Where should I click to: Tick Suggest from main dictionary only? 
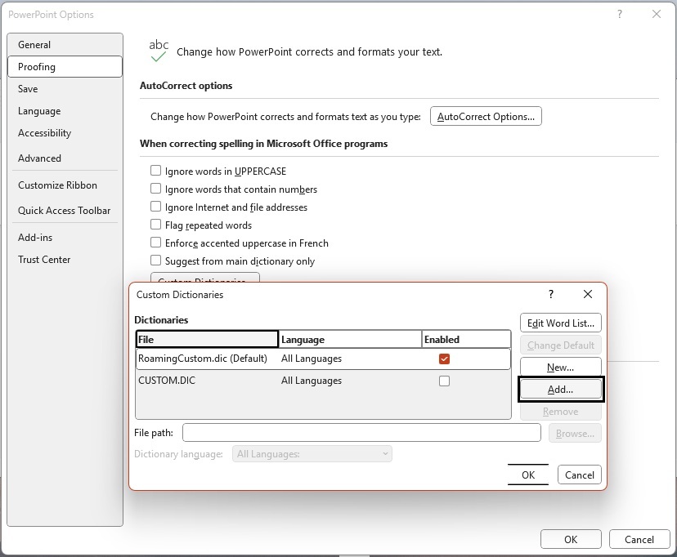[155, 261]
